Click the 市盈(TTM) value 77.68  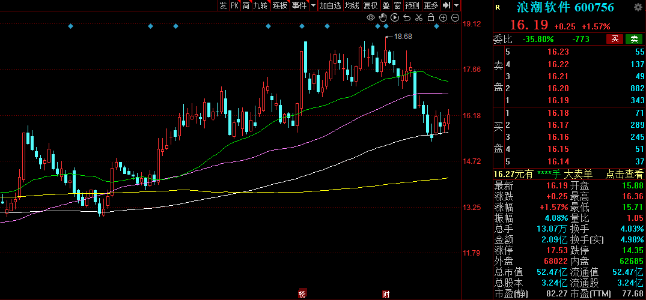click(633, 294)
